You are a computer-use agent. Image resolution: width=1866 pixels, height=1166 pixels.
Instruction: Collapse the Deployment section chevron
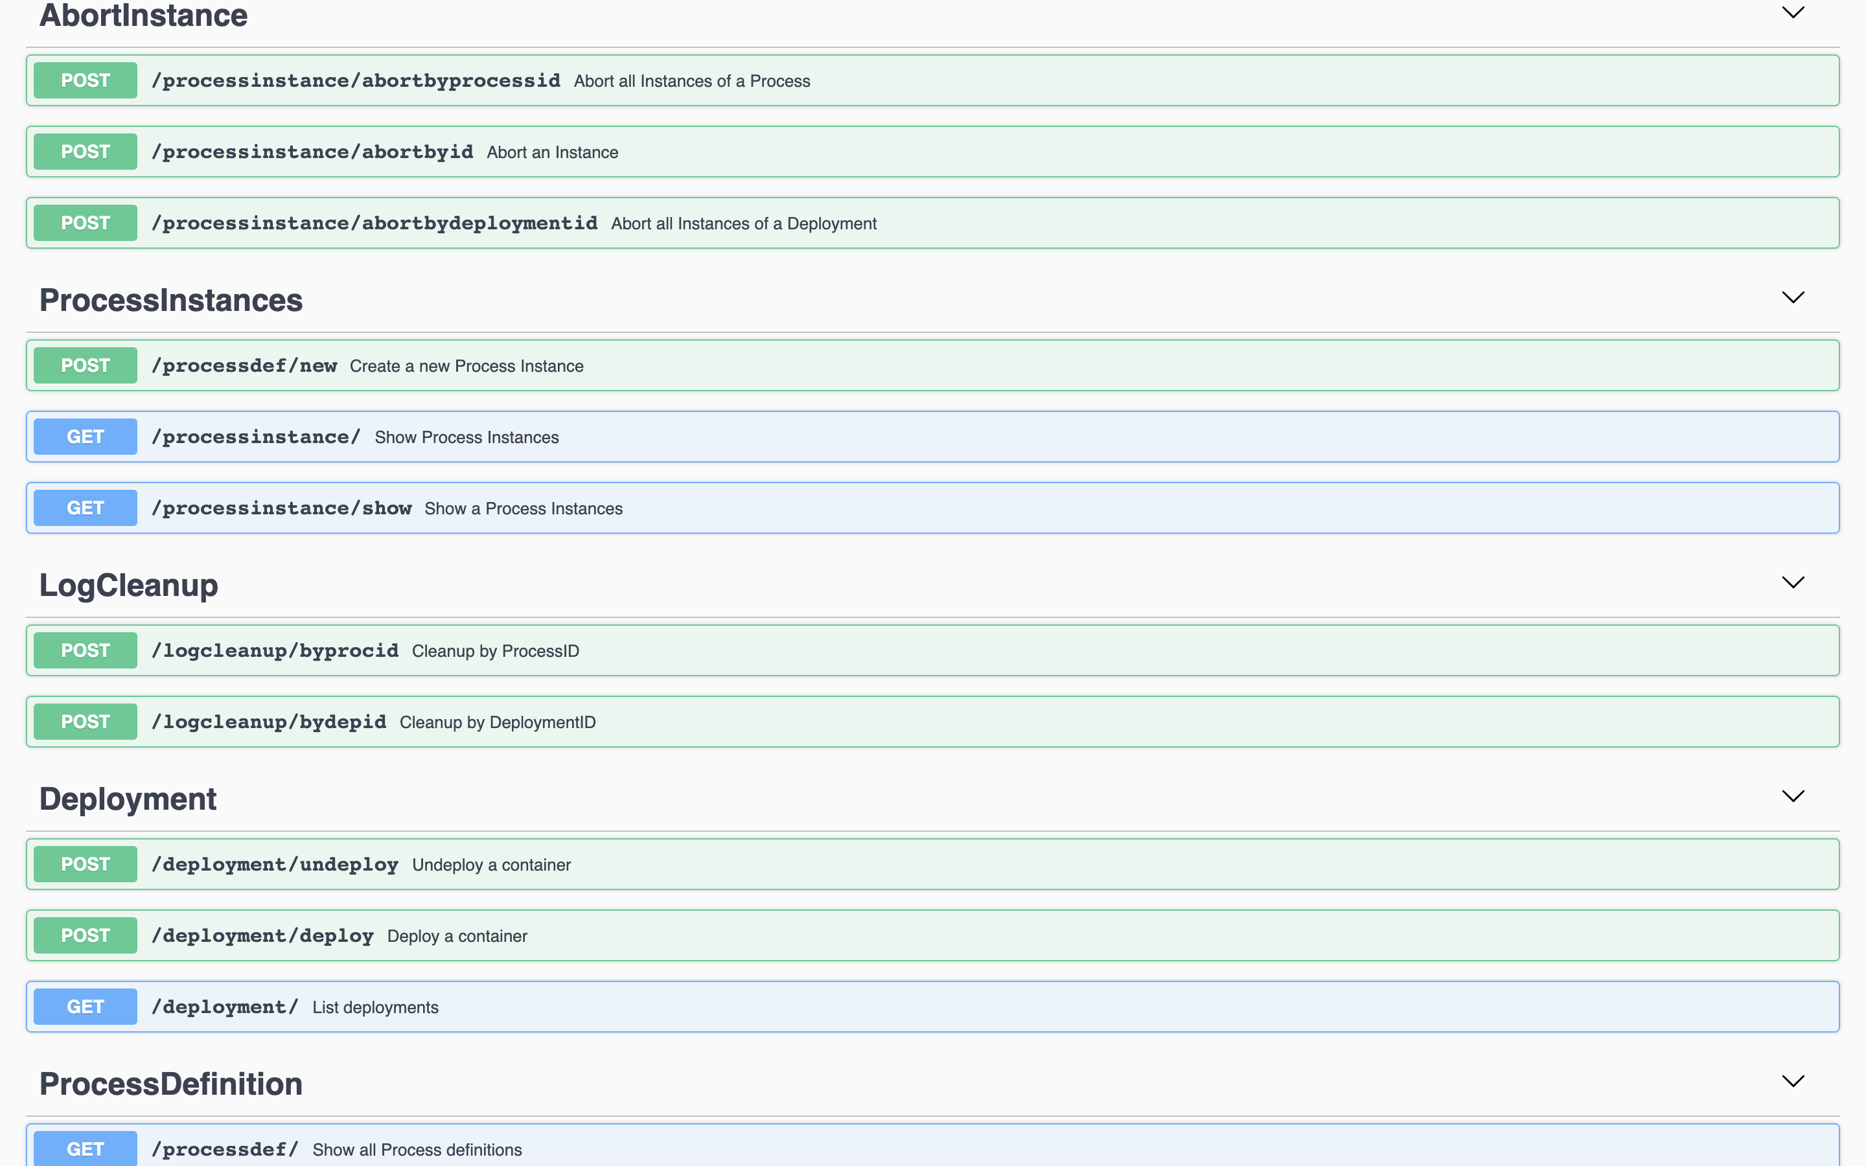tap(1793, 797)
